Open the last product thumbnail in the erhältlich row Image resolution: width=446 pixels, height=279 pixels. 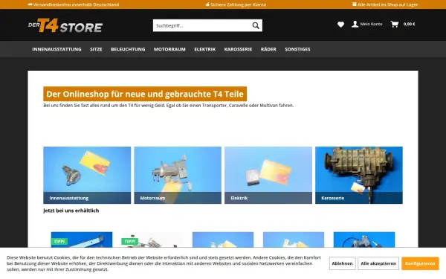point(364,240)
